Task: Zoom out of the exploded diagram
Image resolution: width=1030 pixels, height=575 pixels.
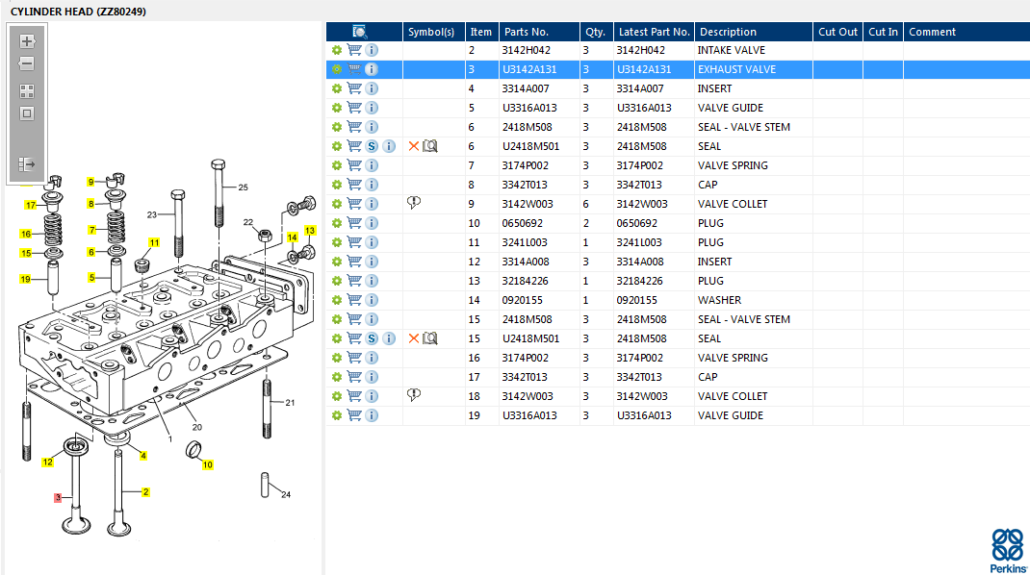Action: click(x=27, y=63)
